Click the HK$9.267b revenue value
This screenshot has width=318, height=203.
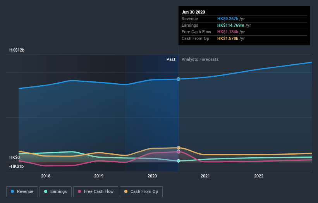coord(228,19)
